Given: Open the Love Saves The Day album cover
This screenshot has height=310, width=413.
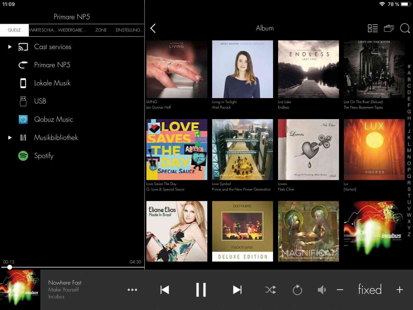Looking at the screenshot, I should pos(177,149).
